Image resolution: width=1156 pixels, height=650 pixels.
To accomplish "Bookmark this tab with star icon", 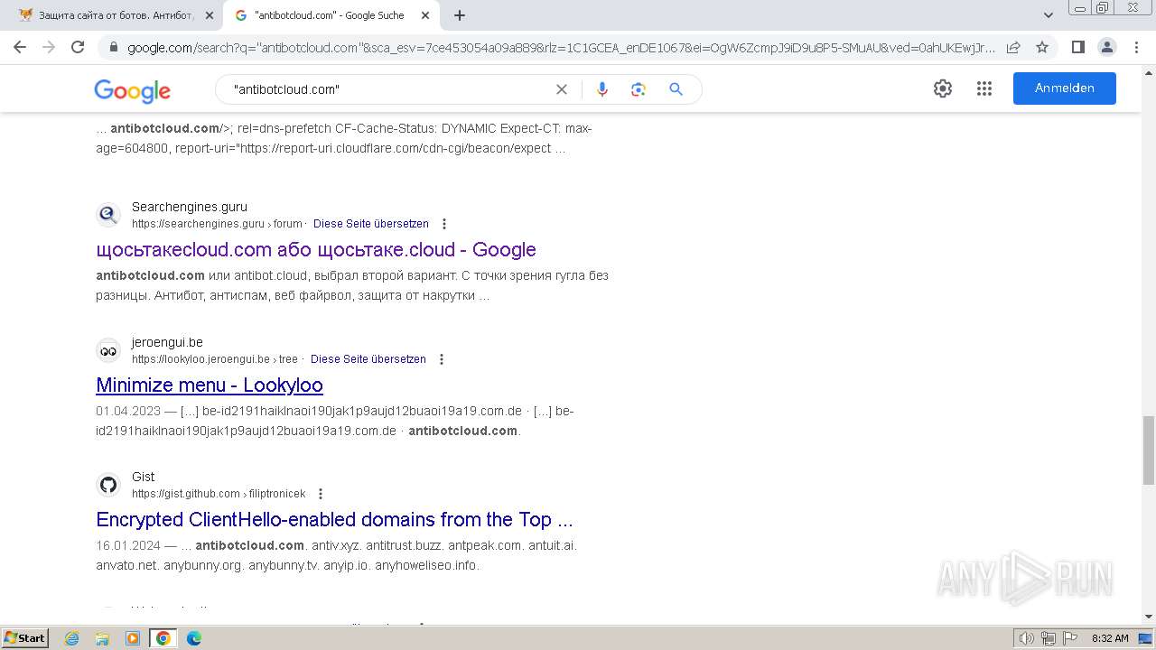I will click(x=1042, y=47).
